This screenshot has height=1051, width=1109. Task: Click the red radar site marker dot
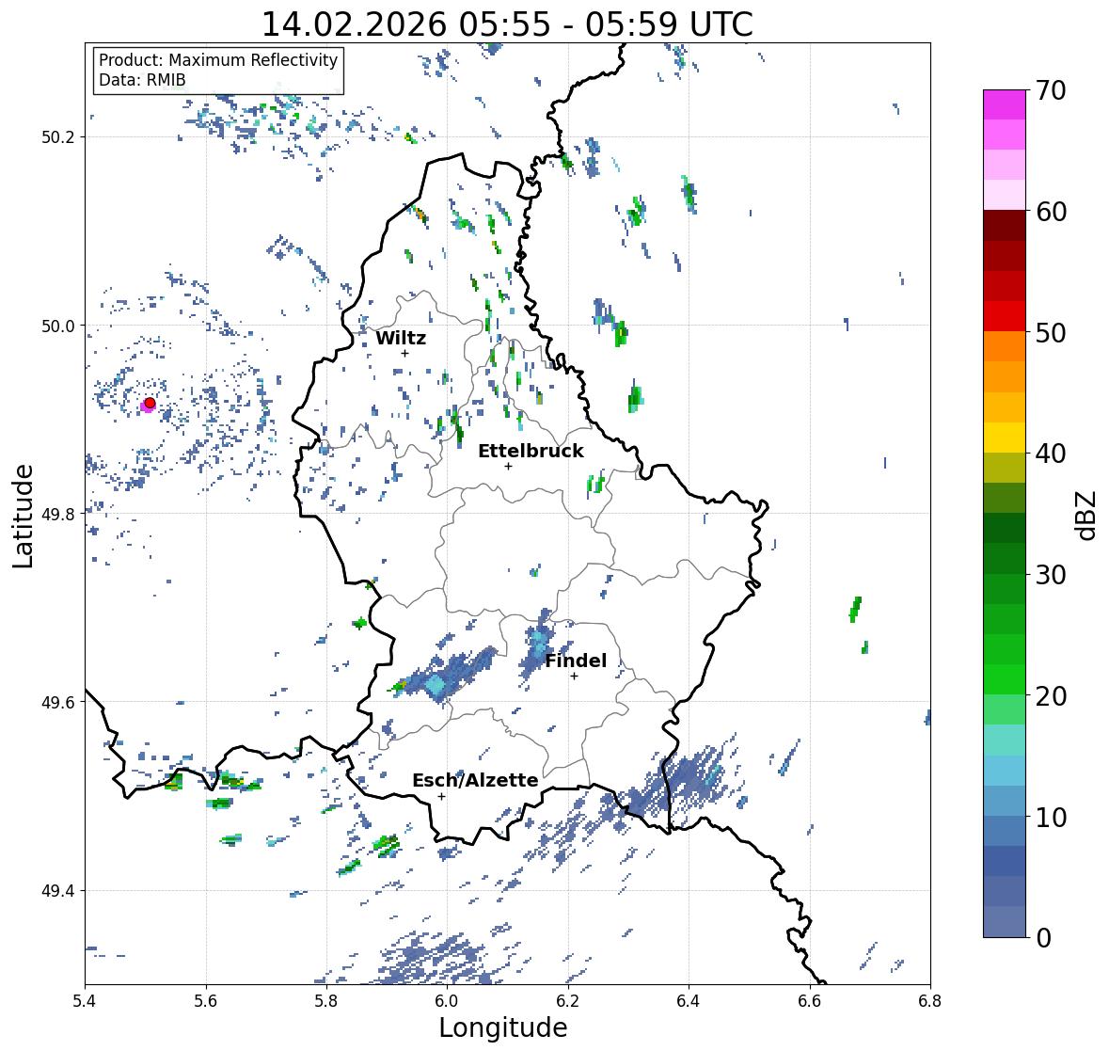point(150,403)
